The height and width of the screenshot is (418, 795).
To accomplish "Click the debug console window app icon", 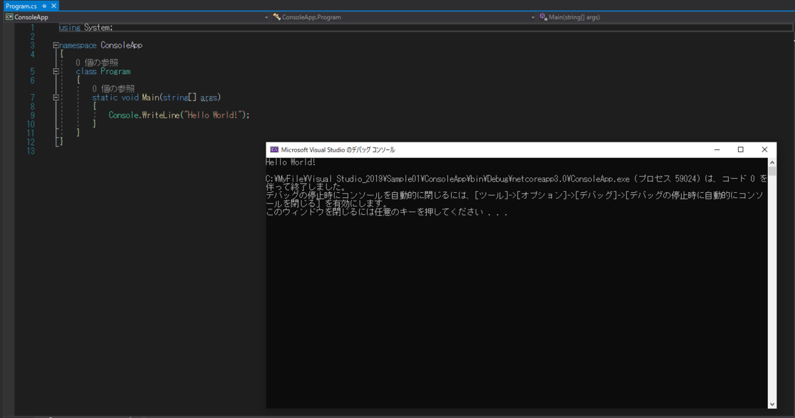I will coord(274,150).
